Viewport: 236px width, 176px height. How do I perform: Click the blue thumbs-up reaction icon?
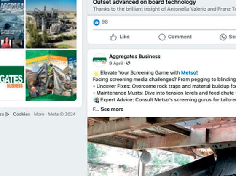97,22
